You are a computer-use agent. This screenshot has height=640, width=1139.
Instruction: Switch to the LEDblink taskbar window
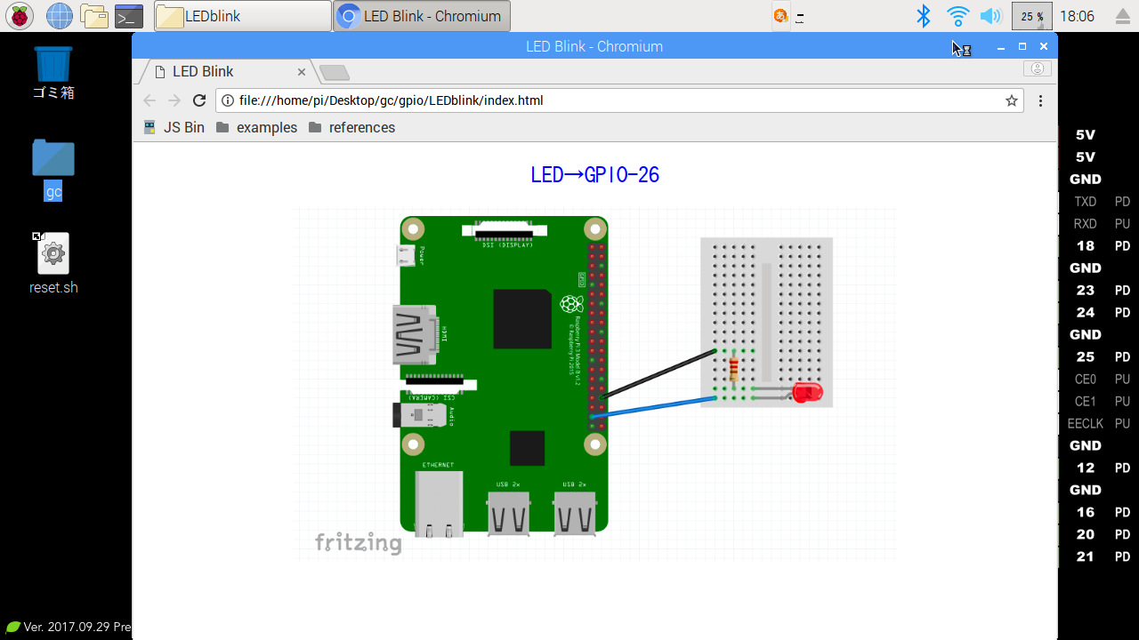(242, 16)
